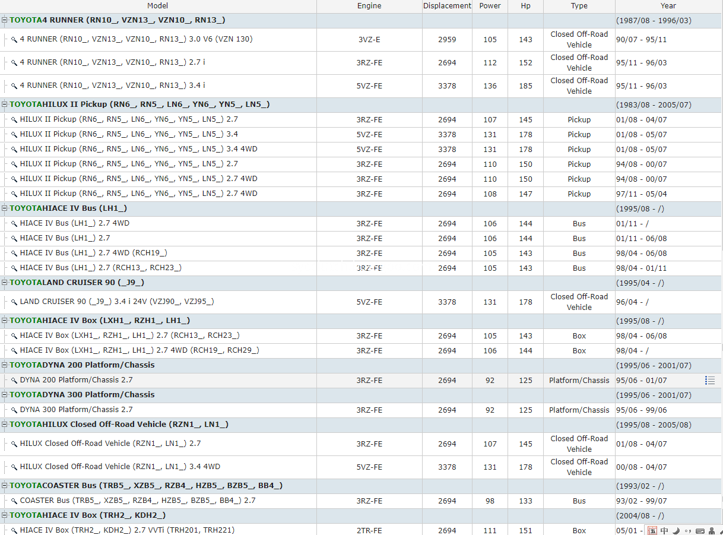Image resolution: width=723 pixels, height=535 pixels.
Task: Click the Hp column header
Action: (525, 6)
